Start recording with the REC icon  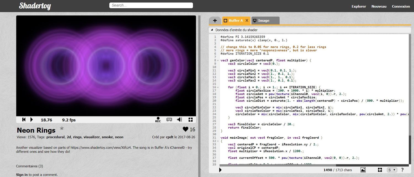[158, 120]
